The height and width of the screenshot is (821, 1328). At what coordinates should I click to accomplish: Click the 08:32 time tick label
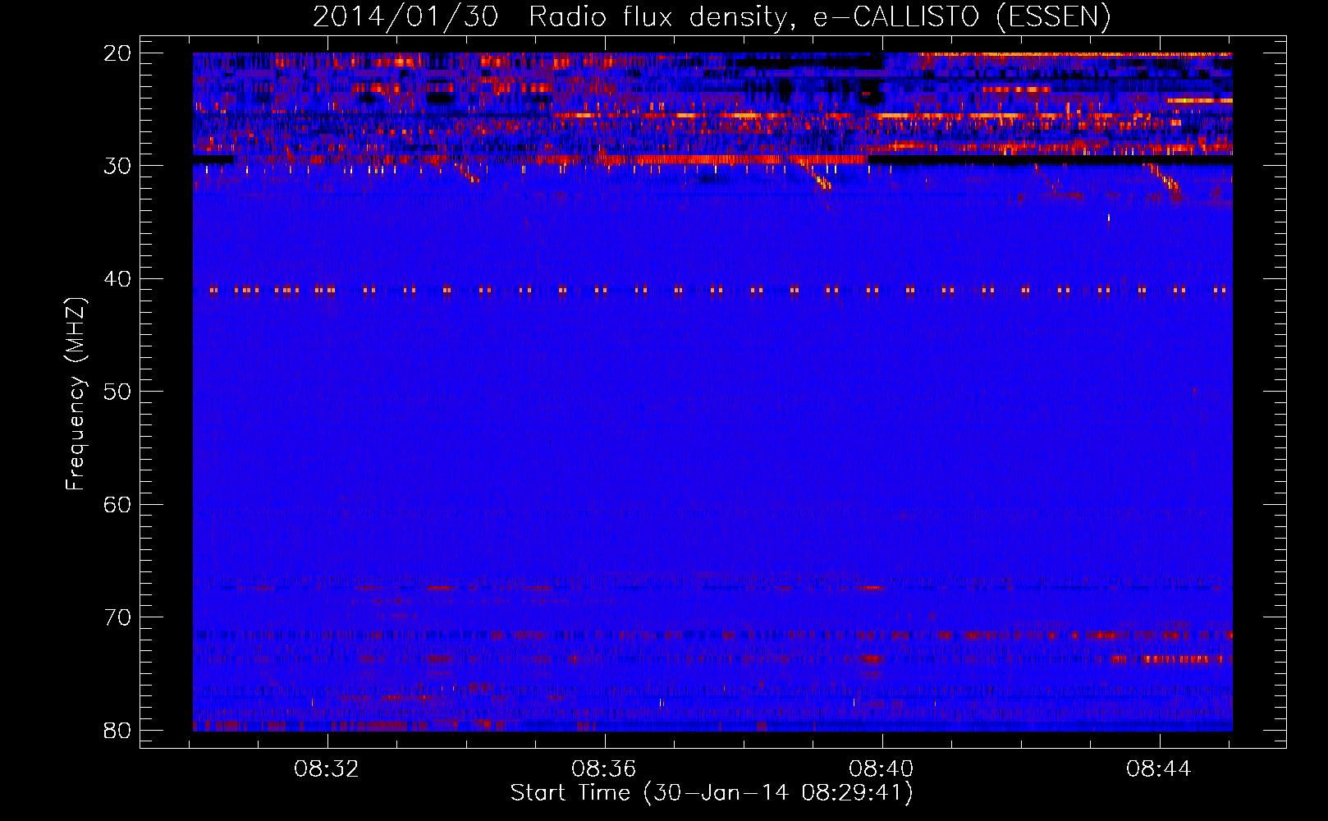click(x=327, y=769)
